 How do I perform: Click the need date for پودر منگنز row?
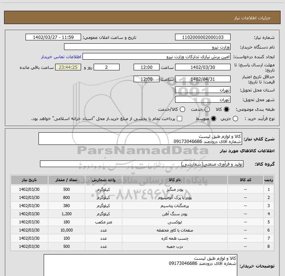tap(29, 189)
